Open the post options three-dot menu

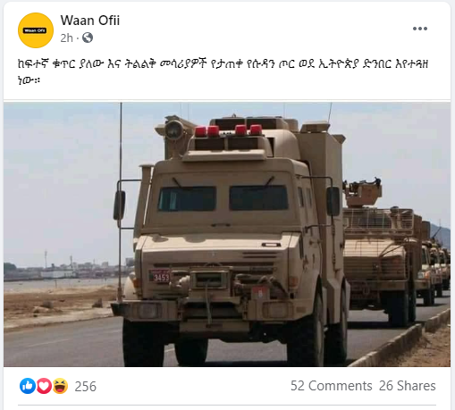[420, 29]
